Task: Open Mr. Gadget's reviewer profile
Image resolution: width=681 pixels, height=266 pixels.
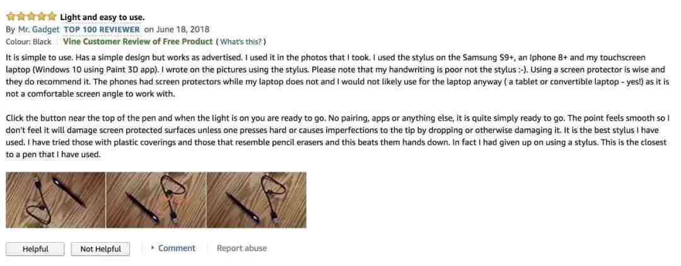Action: 38,30
